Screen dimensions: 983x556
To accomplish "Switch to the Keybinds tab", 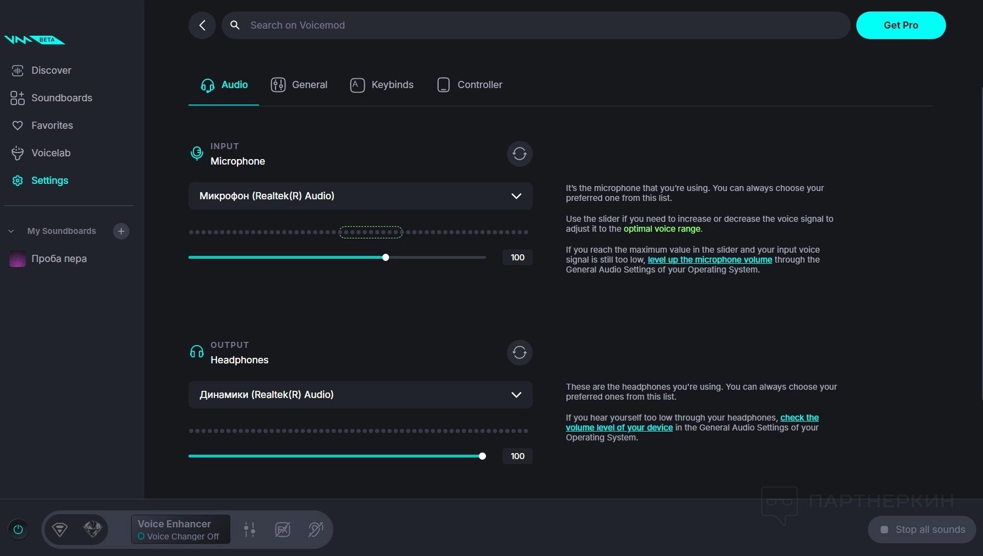I will [382, 85].
